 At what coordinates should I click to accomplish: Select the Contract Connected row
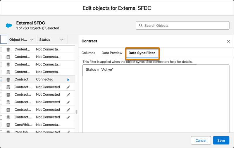click(37, 79)
